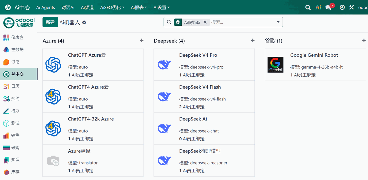Open the search magnifier in top navbar
Screen dimensions: 368x180
pyautogui.click(x=308, y=7)
